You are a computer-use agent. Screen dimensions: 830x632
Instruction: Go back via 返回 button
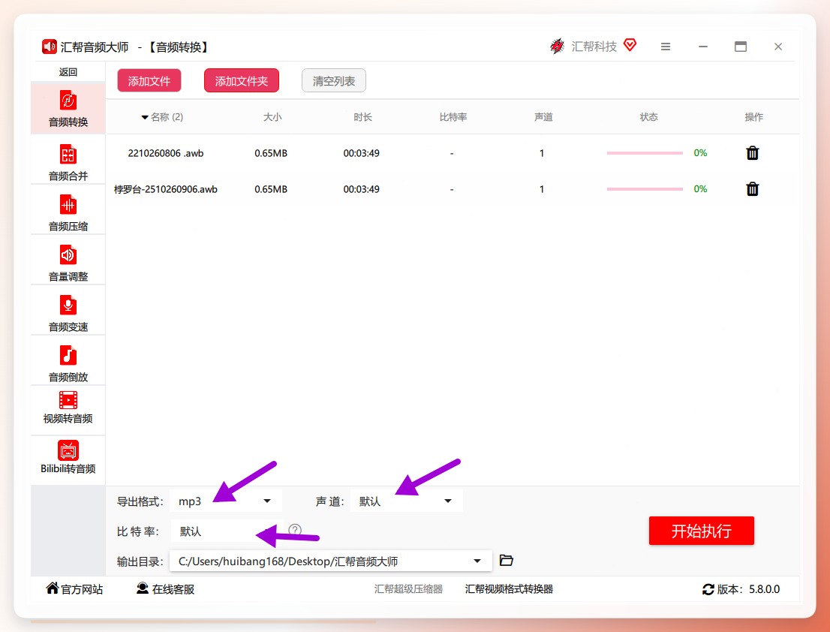click(x=68, y=72)
